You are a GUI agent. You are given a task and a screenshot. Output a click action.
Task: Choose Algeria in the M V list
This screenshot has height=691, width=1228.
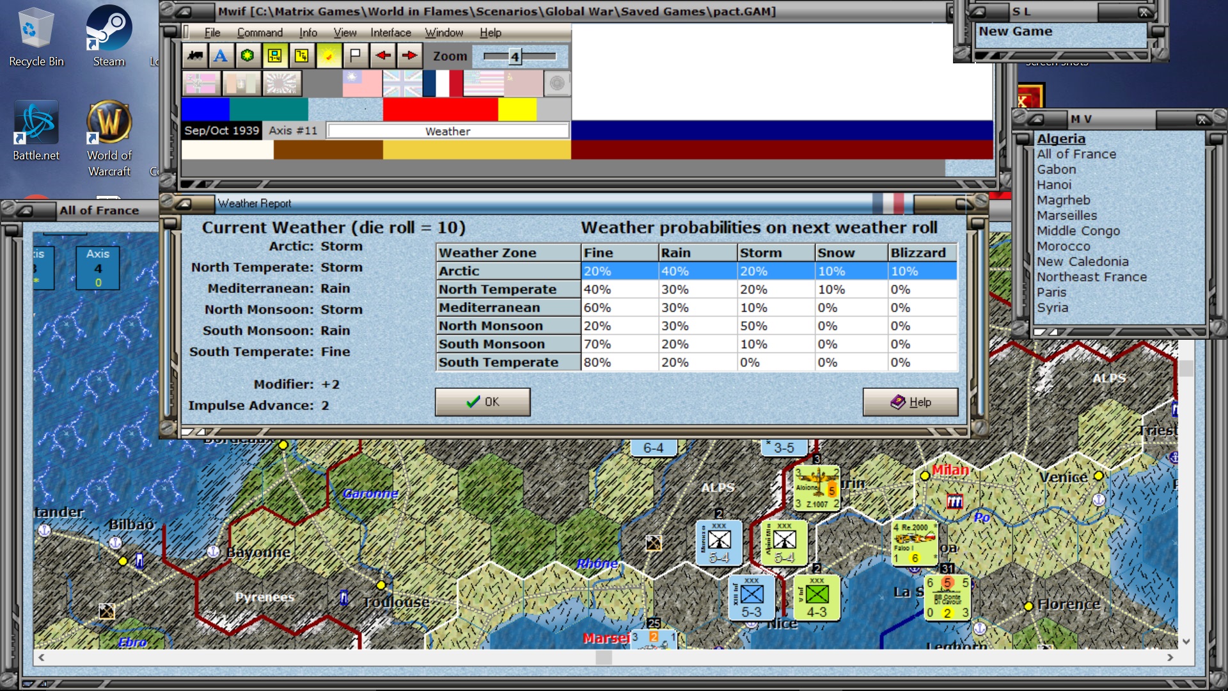(1061, 139)
